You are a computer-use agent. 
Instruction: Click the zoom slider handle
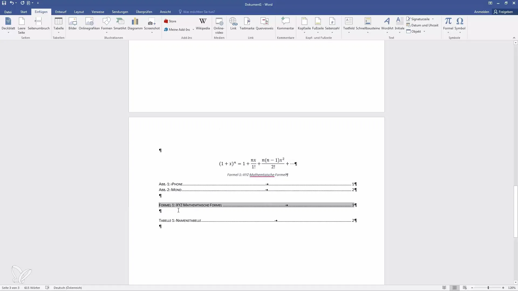coord(488,288)
